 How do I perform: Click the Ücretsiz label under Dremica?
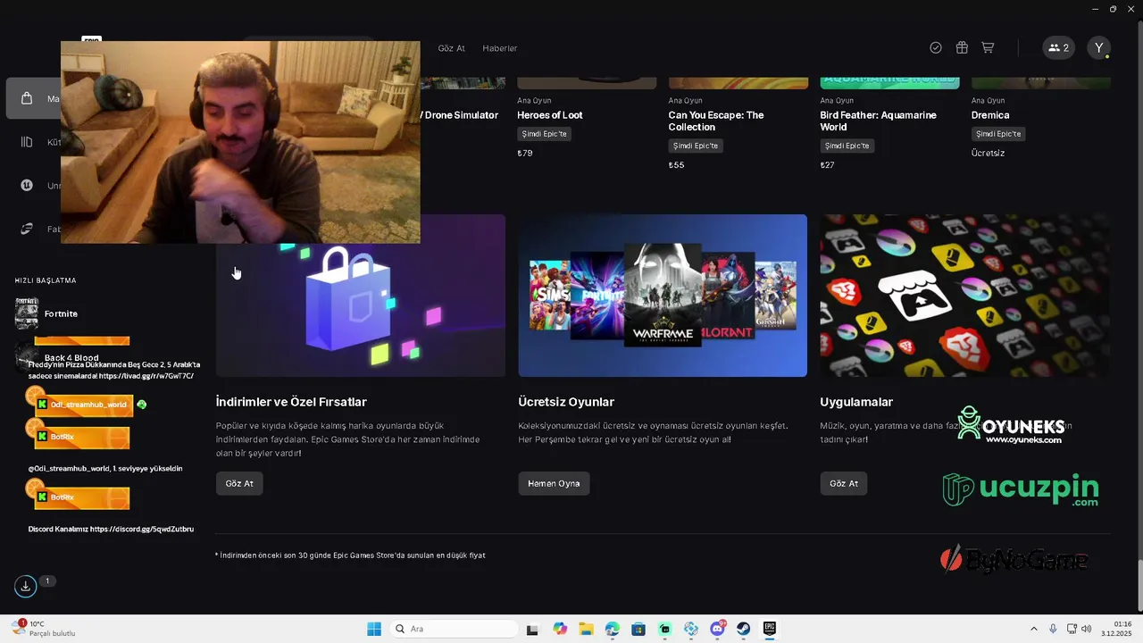pos(988,153)
